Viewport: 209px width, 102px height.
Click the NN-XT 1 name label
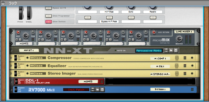tap(29, 50)
